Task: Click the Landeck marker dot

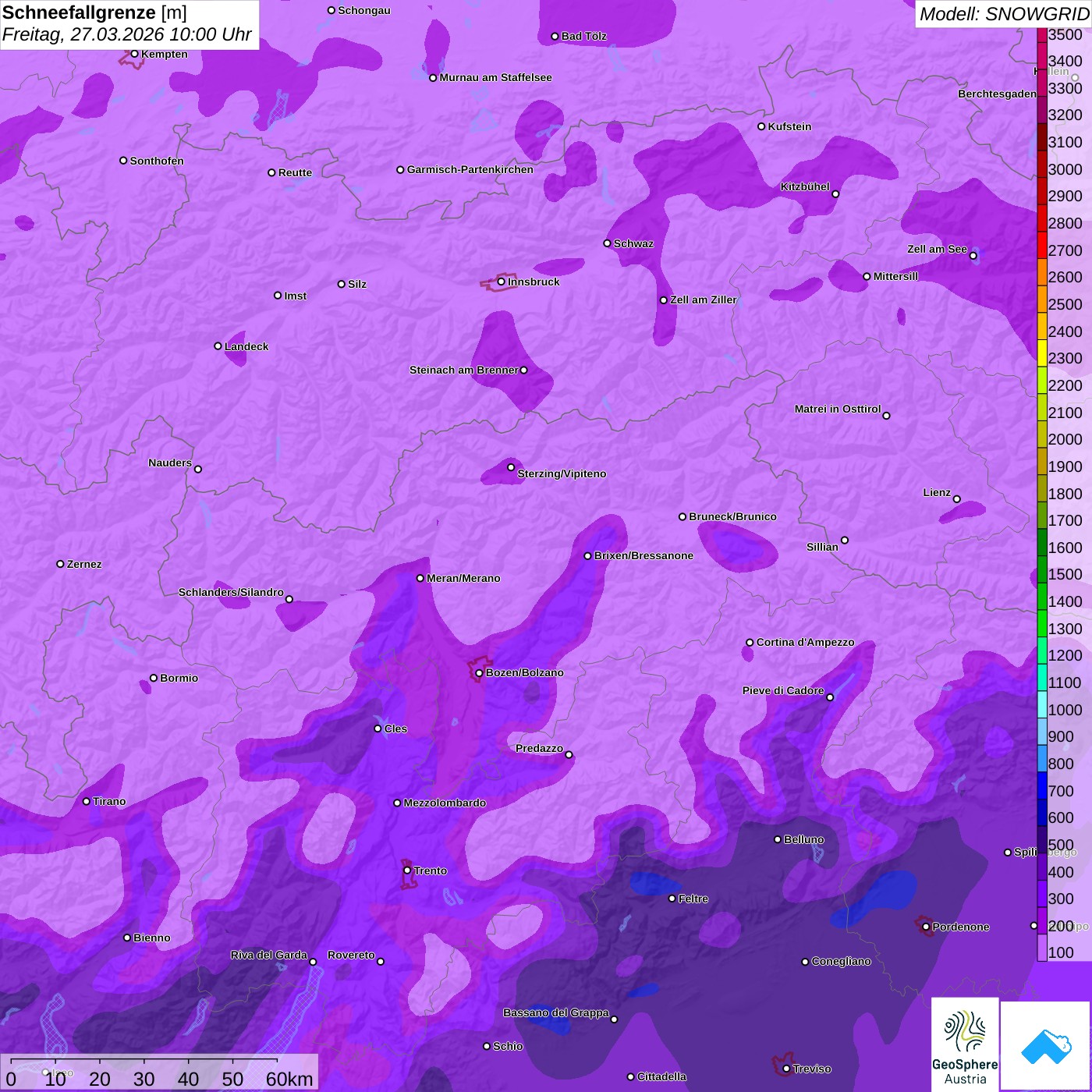Action: (218, 346)
